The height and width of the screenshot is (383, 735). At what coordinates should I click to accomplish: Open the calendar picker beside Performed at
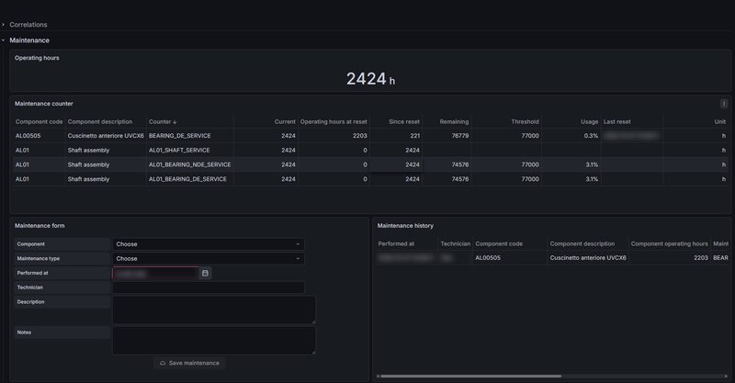[x=205, y=273]
